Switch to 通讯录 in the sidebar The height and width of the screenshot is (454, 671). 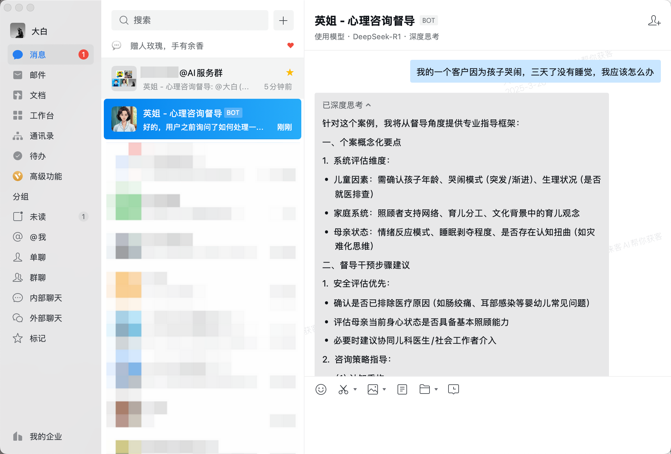tap(41, 136)
